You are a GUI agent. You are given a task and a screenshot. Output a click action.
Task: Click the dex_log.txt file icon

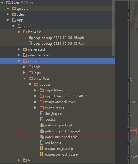(42, 113)
